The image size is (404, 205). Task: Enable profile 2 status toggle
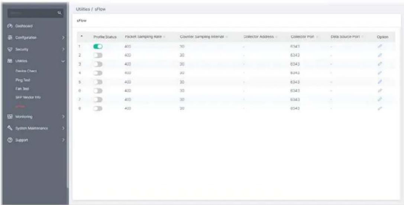point(98,55)
